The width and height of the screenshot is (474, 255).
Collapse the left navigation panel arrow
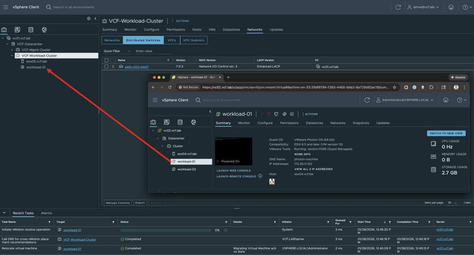click(x=95, y=19)
